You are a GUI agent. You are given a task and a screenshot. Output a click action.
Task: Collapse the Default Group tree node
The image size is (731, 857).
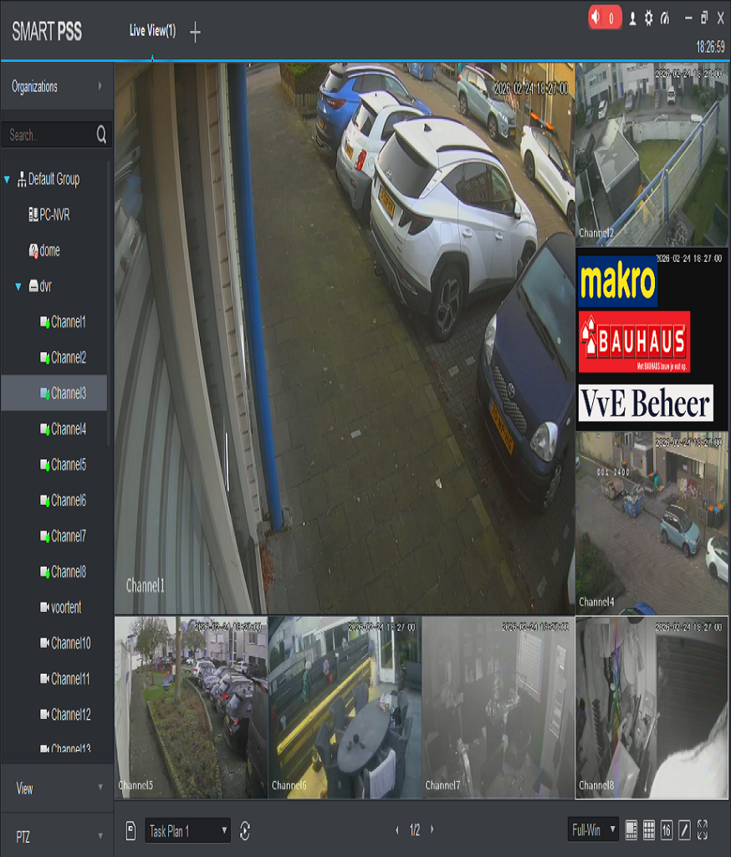pyautogui.click(x=8, y=179)
